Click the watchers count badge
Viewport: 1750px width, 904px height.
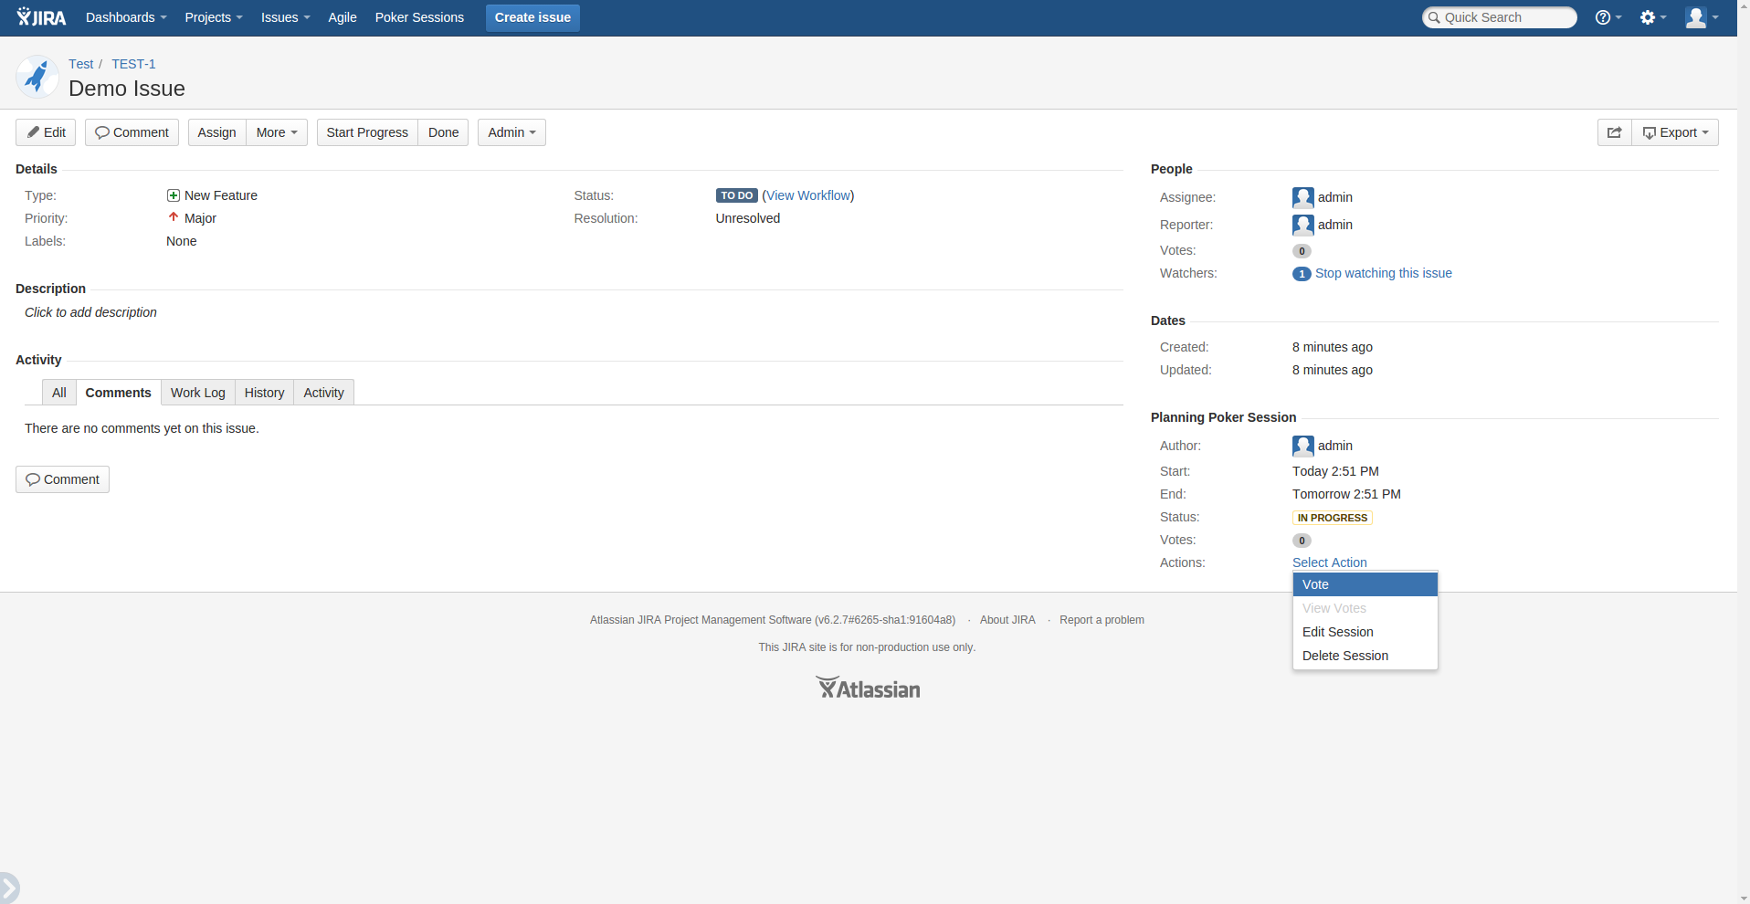1302,274
